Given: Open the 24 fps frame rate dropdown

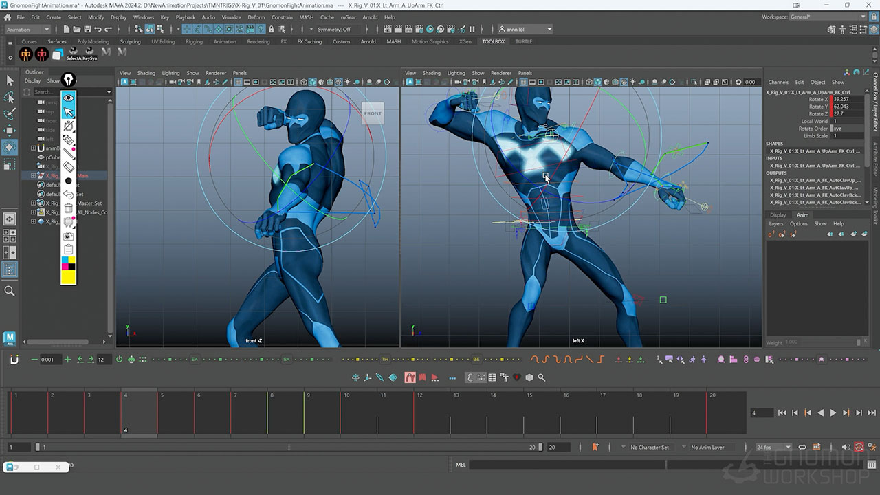Looking at the screenshot, I should (773, 448).
